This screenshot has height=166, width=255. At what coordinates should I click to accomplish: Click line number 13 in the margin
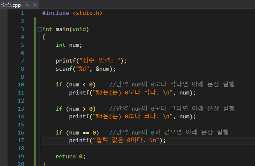(x=21, y=109)
